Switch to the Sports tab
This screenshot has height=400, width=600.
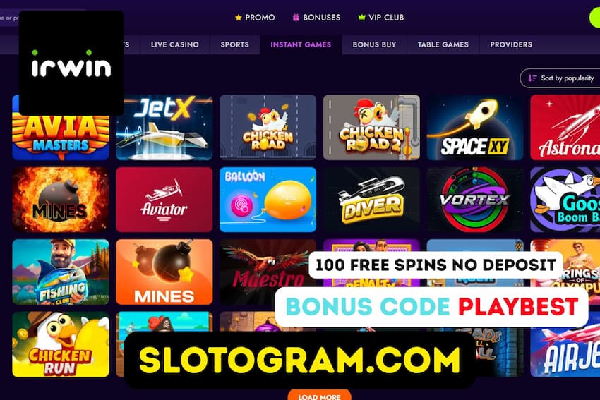pyautogui.click(x=234, y=44)
